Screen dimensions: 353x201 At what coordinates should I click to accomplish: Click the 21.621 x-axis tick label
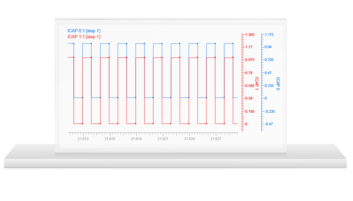point(162,139)
